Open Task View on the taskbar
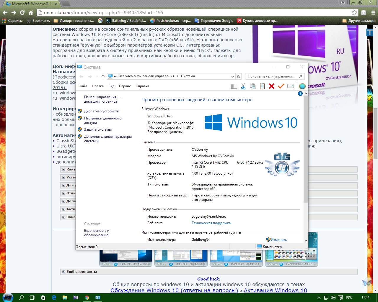The image size is (378, 302). coord(32,298)
